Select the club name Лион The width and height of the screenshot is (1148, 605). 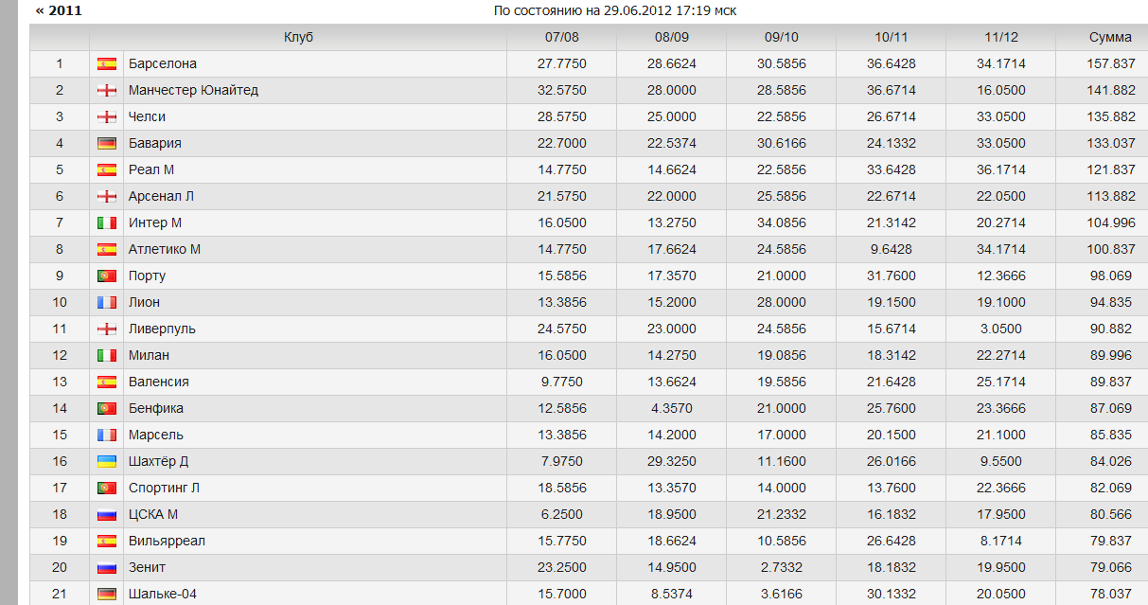(144, 302)
